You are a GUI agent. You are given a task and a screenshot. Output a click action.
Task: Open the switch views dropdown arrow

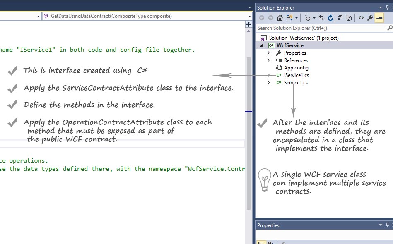pyautogui.click(x=297, y=18)
